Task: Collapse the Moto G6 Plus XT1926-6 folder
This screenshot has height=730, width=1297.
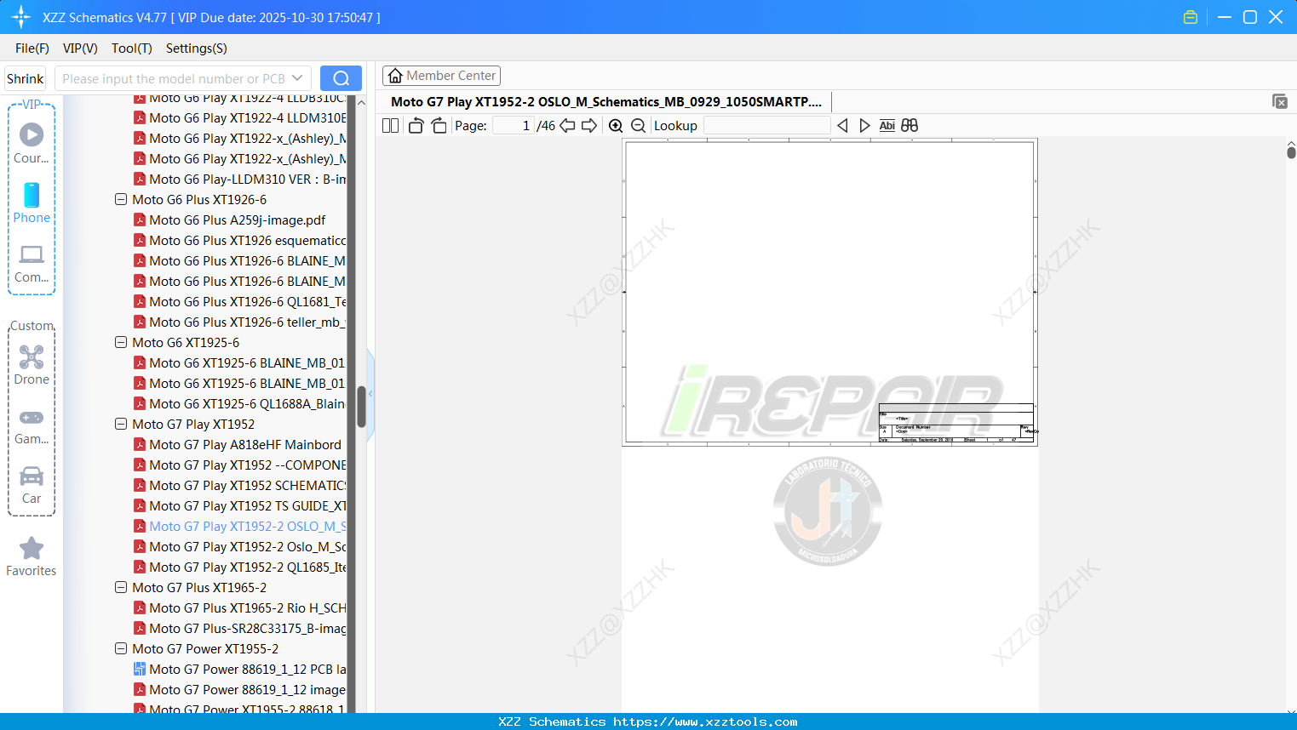Action: [121, 200]
